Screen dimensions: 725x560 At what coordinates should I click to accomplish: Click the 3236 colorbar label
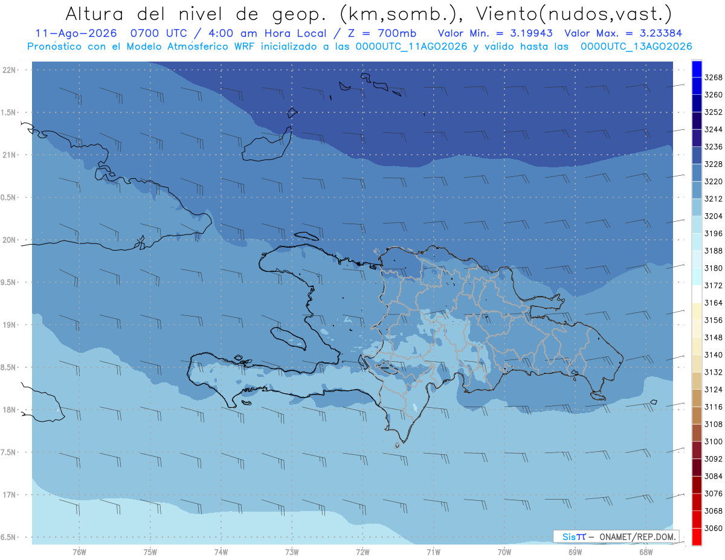click(714, 147)
